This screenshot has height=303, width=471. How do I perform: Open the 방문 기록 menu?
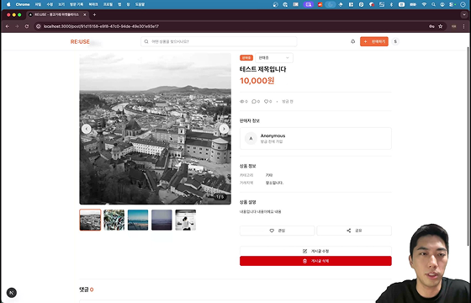pyautogui.click(x=77, y=4)
